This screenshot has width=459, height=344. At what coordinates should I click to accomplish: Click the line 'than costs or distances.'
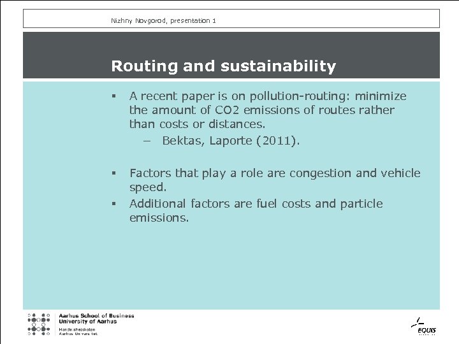coord(197,124)
